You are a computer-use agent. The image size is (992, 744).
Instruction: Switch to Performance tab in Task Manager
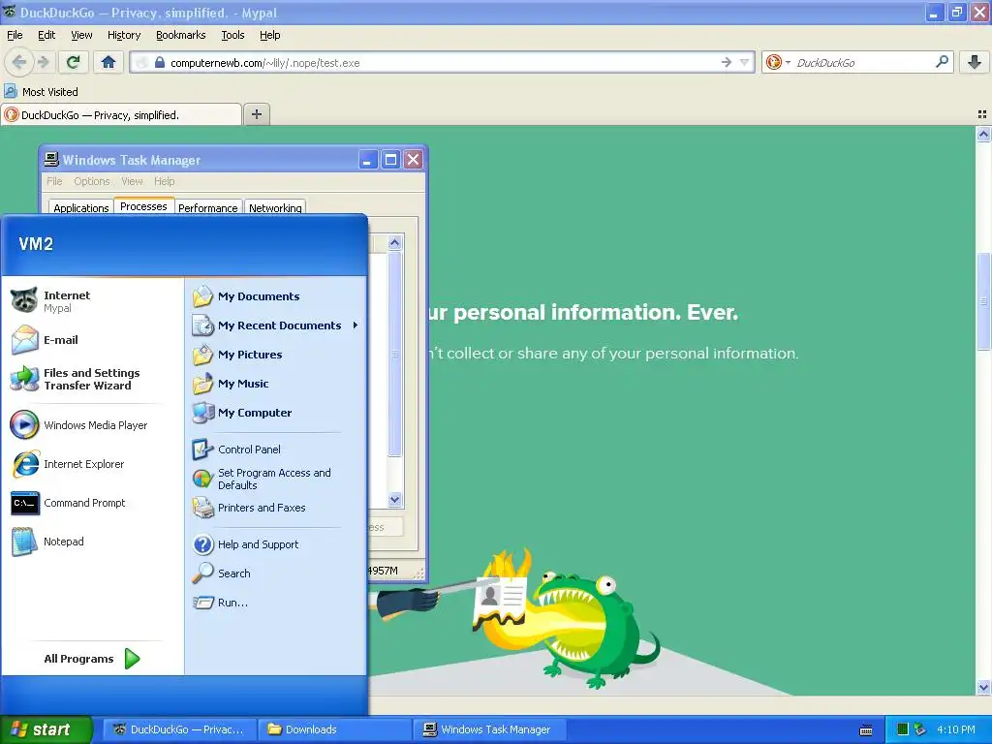tap(207, 207)
